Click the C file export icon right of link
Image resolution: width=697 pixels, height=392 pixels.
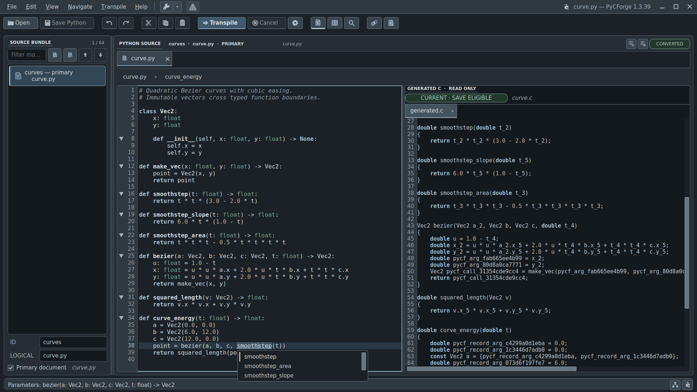click(x=391, y=23)
